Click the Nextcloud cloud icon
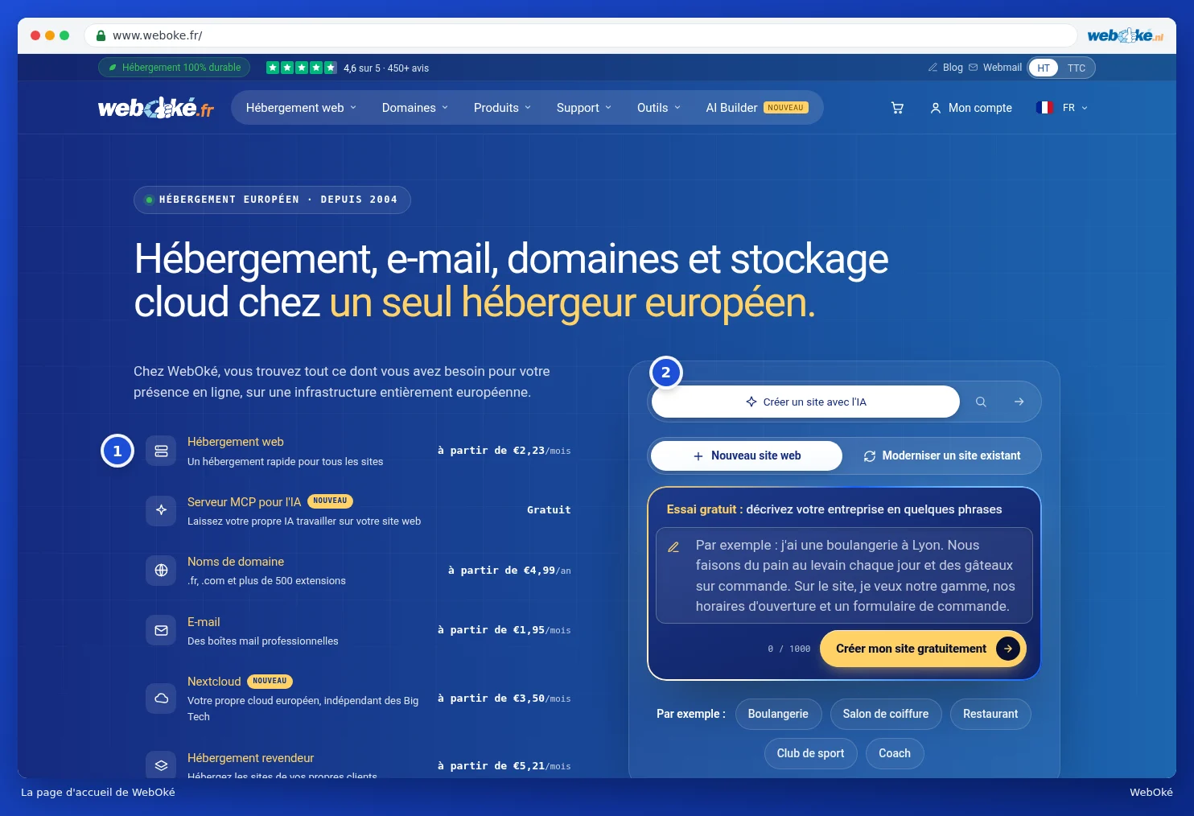This screenshot has height=816, width=1194. [x=161, y=699]
